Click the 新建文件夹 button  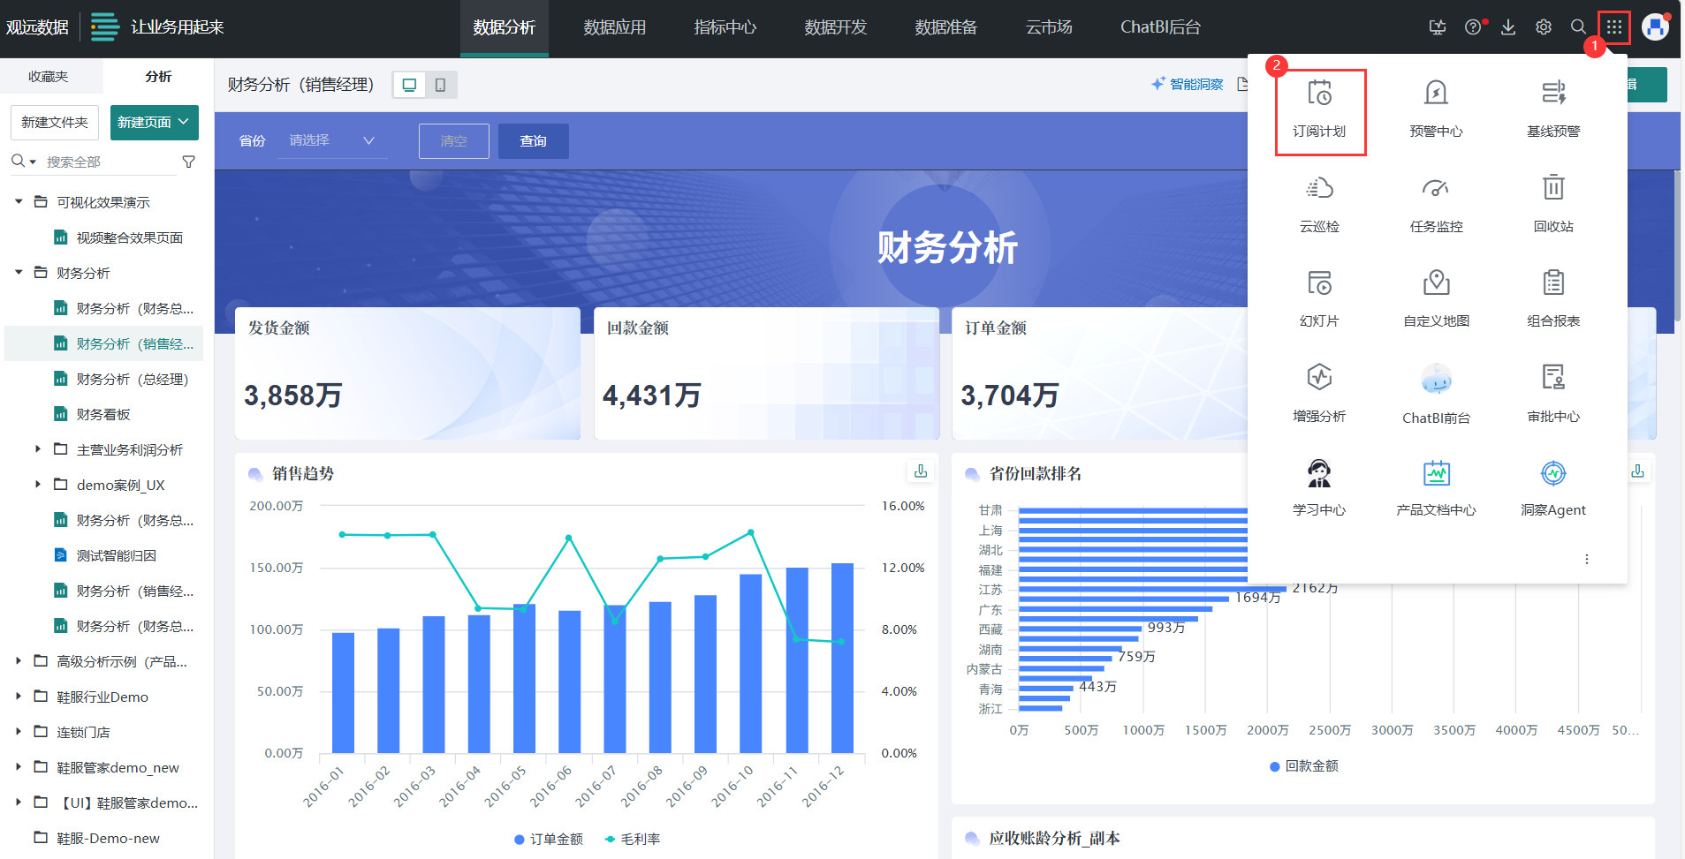click(x=54, y=122)
